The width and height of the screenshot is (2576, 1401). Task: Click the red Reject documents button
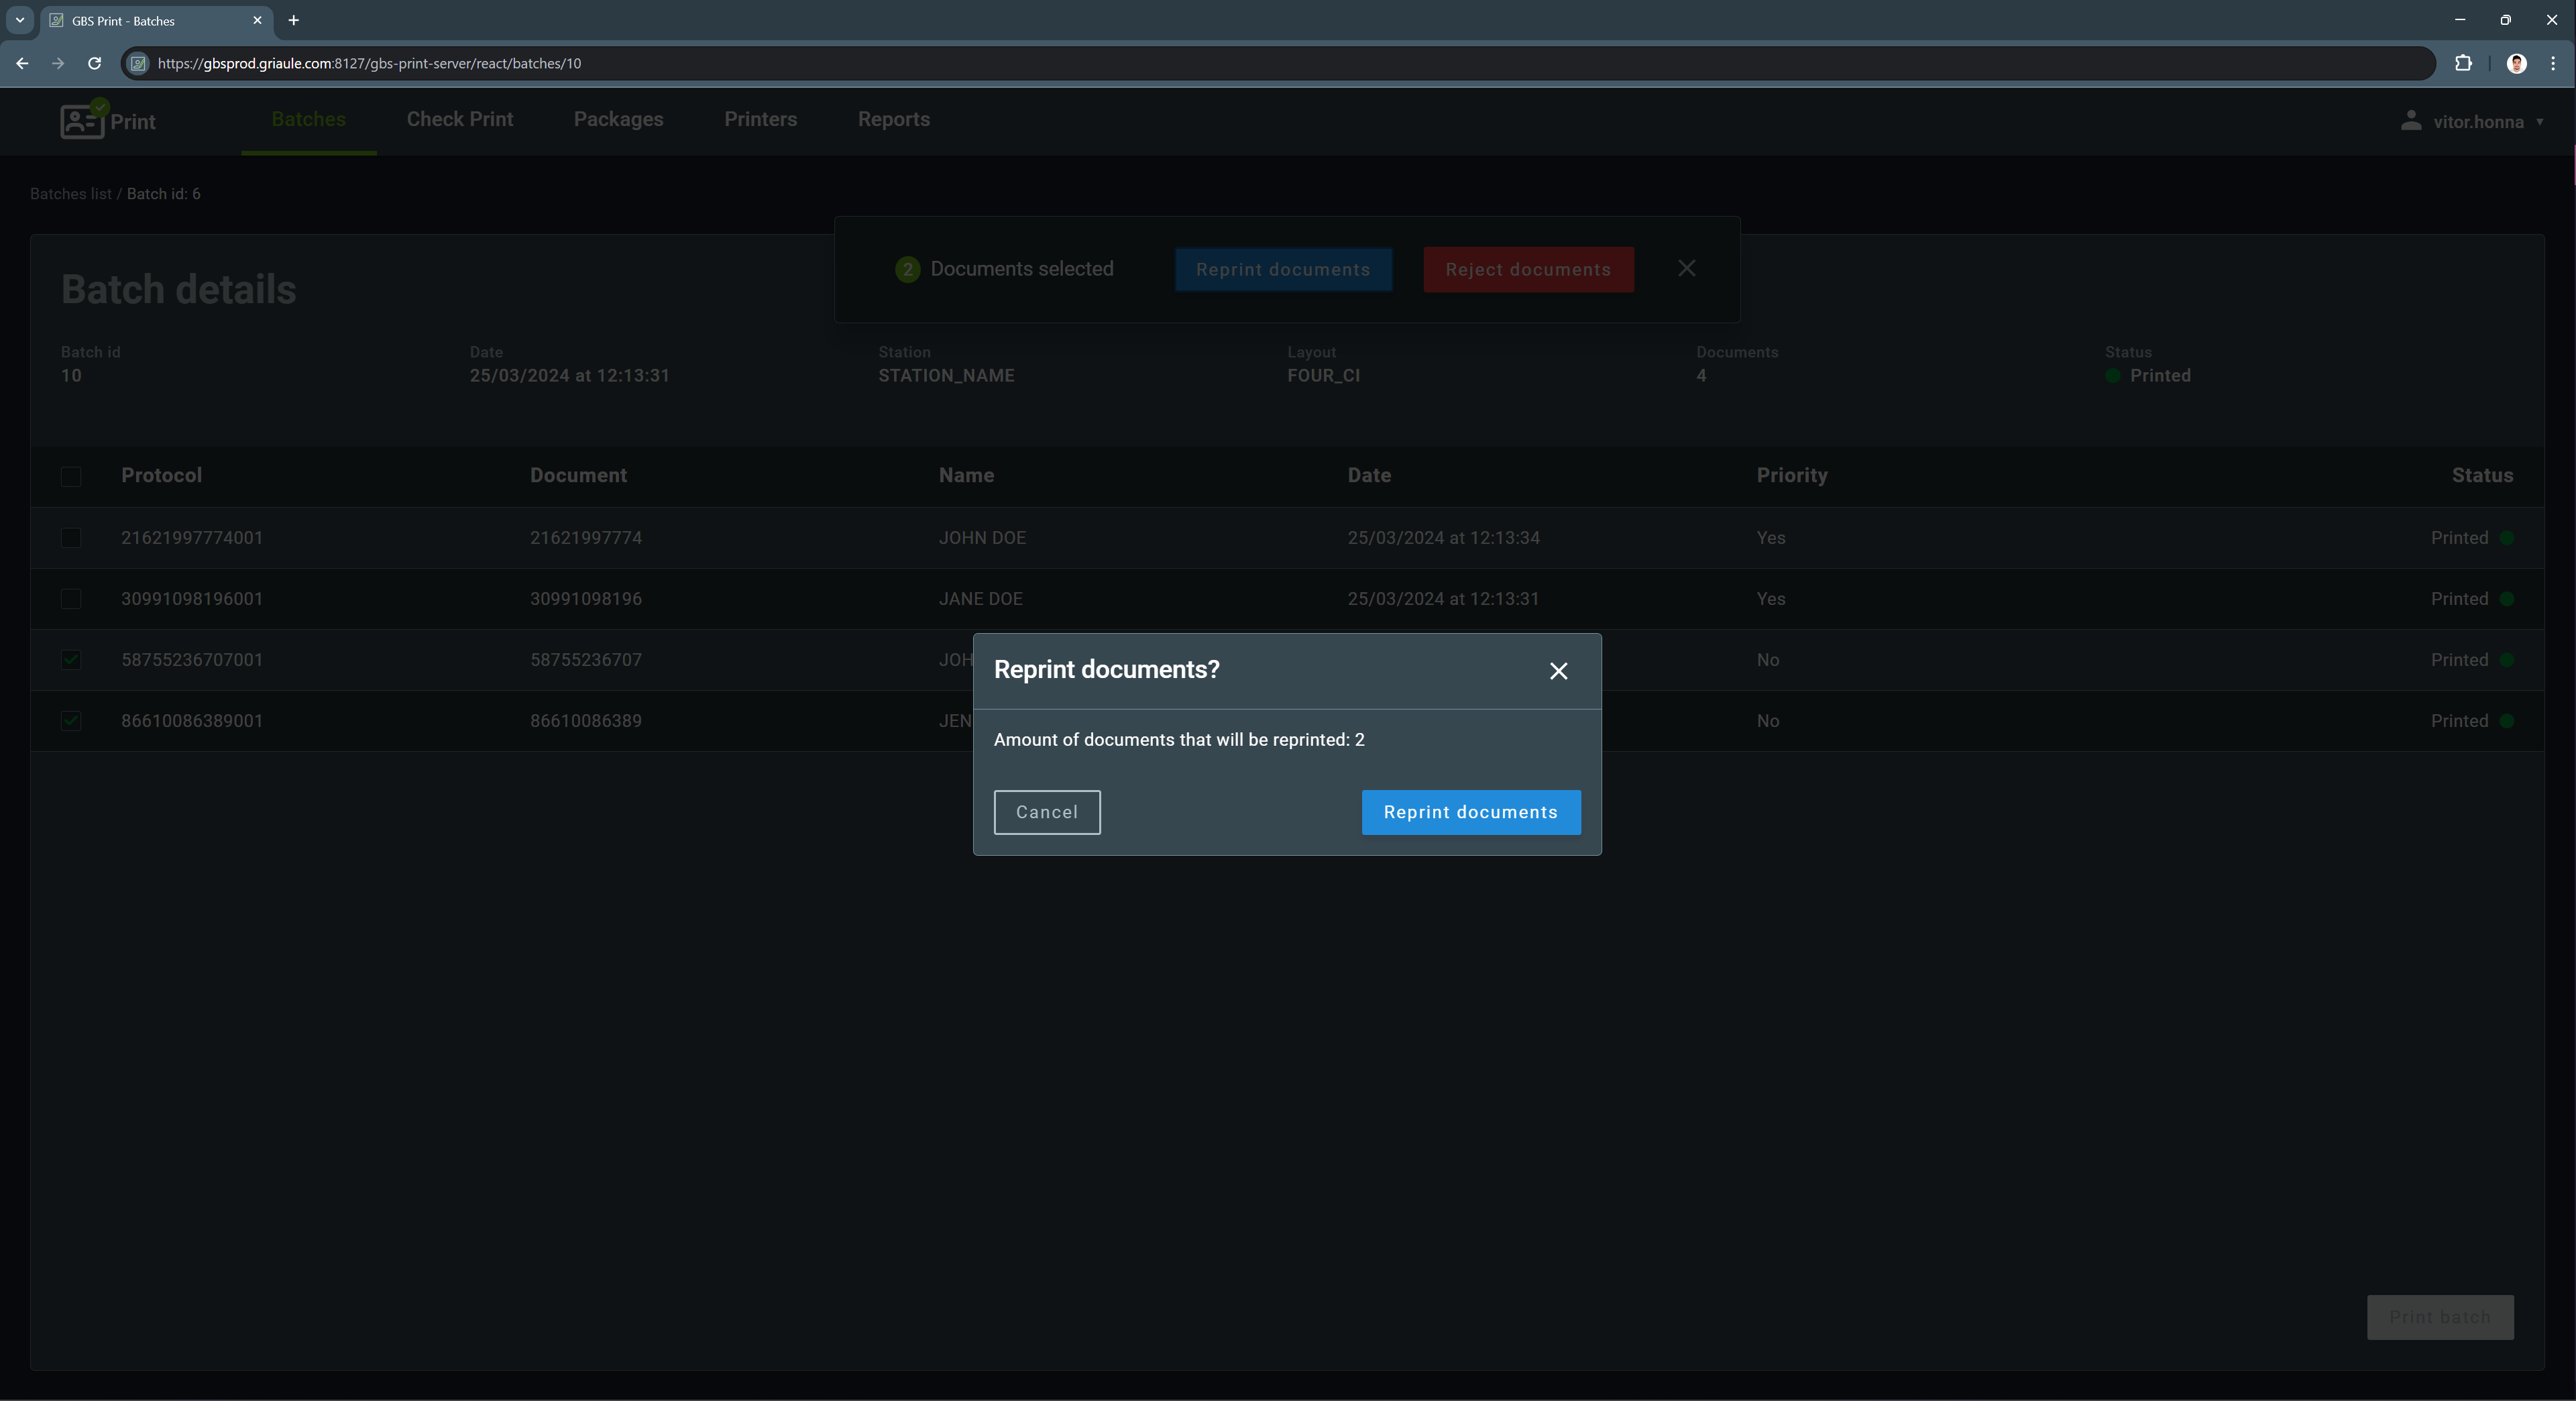pos(1528,270)
